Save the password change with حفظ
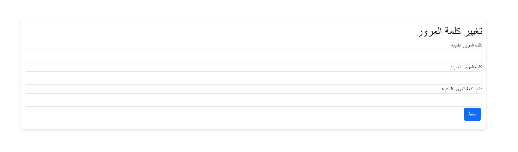 coord(472,114)
